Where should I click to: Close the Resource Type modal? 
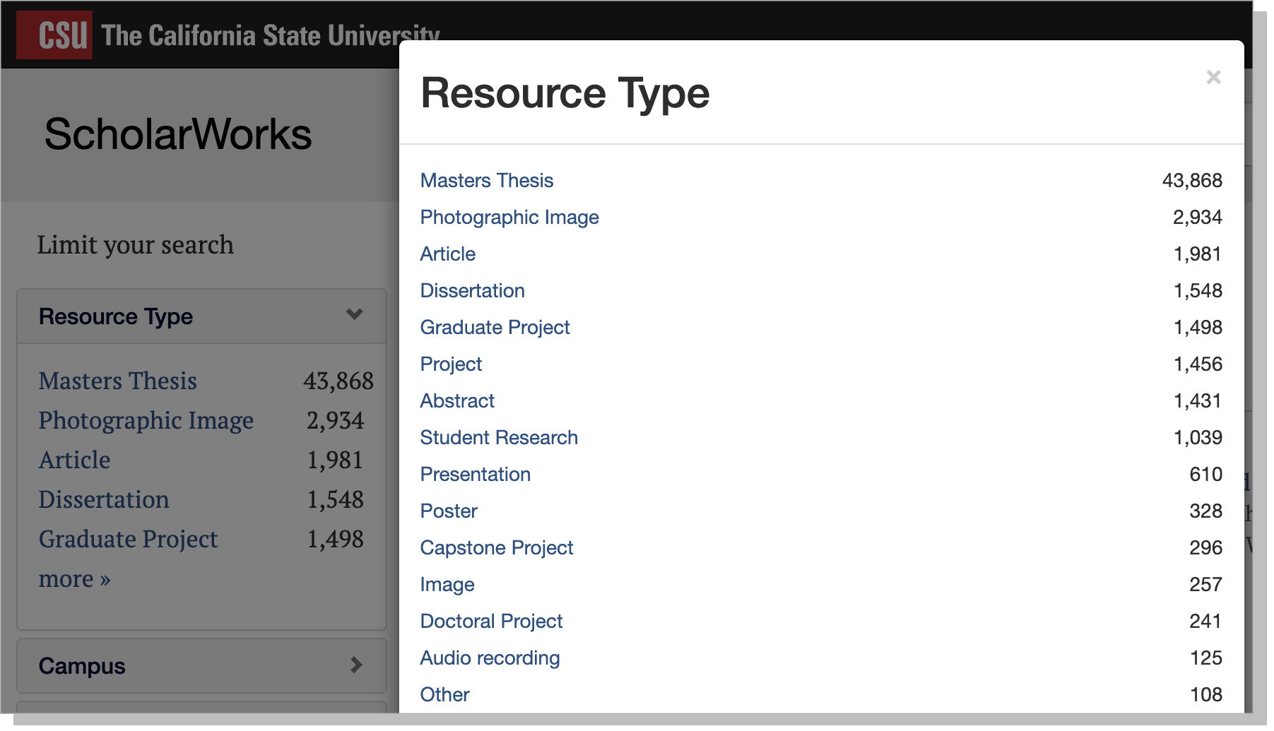1214,77
